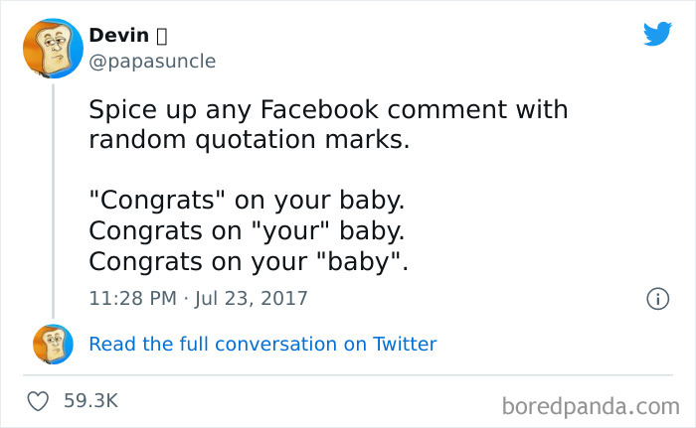Screen dimensions: 696x428
Task: Select the line with "baby" in quotes
Action: pos(247,263)
